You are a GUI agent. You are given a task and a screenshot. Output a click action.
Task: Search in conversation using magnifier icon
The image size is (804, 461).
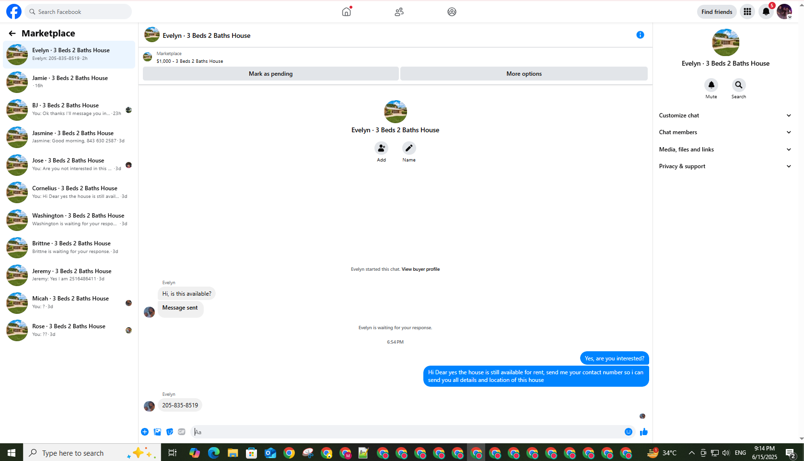[739, 85]
